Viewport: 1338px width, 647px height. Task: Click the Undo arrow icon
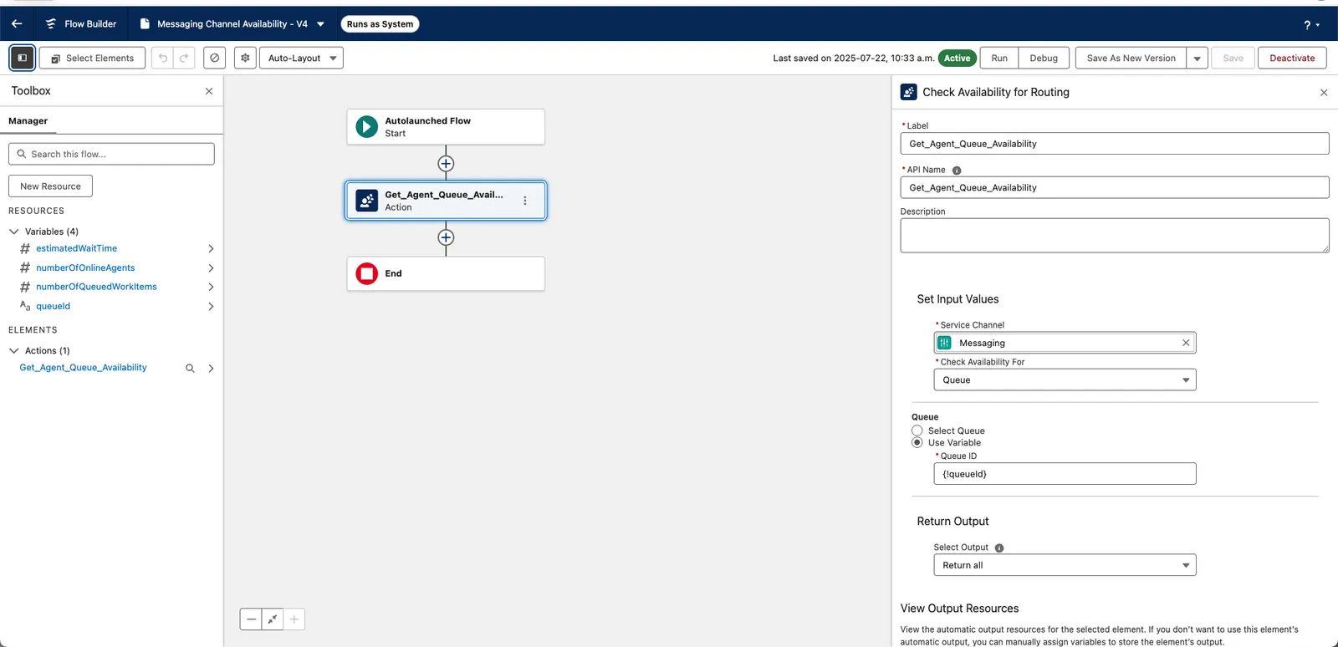tap(163, 58)
